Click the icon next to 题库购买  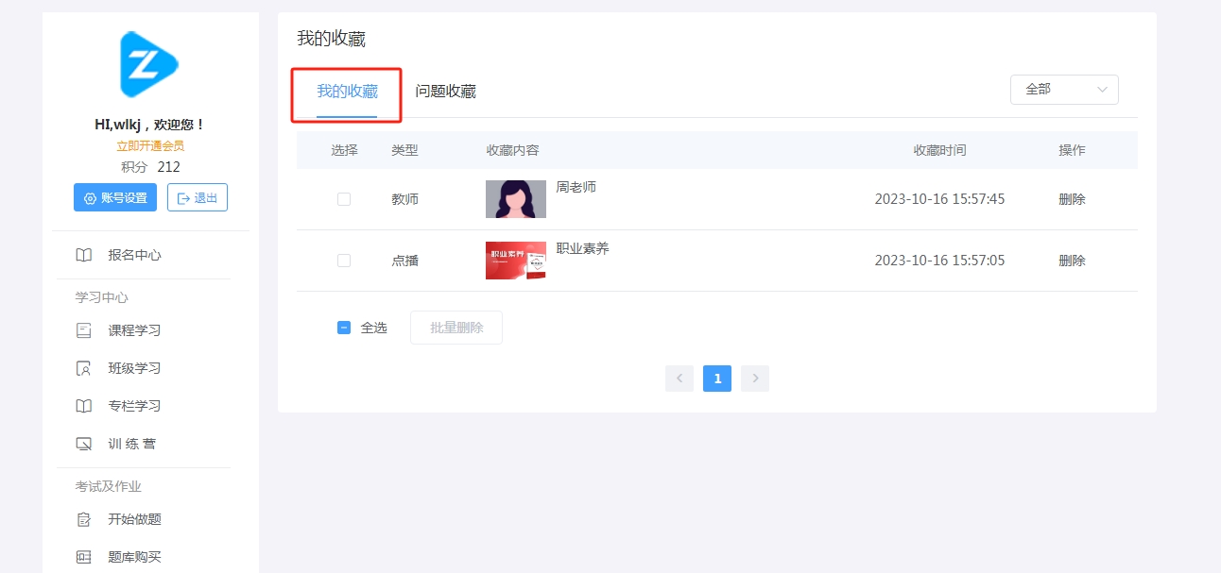pos(84,557)
